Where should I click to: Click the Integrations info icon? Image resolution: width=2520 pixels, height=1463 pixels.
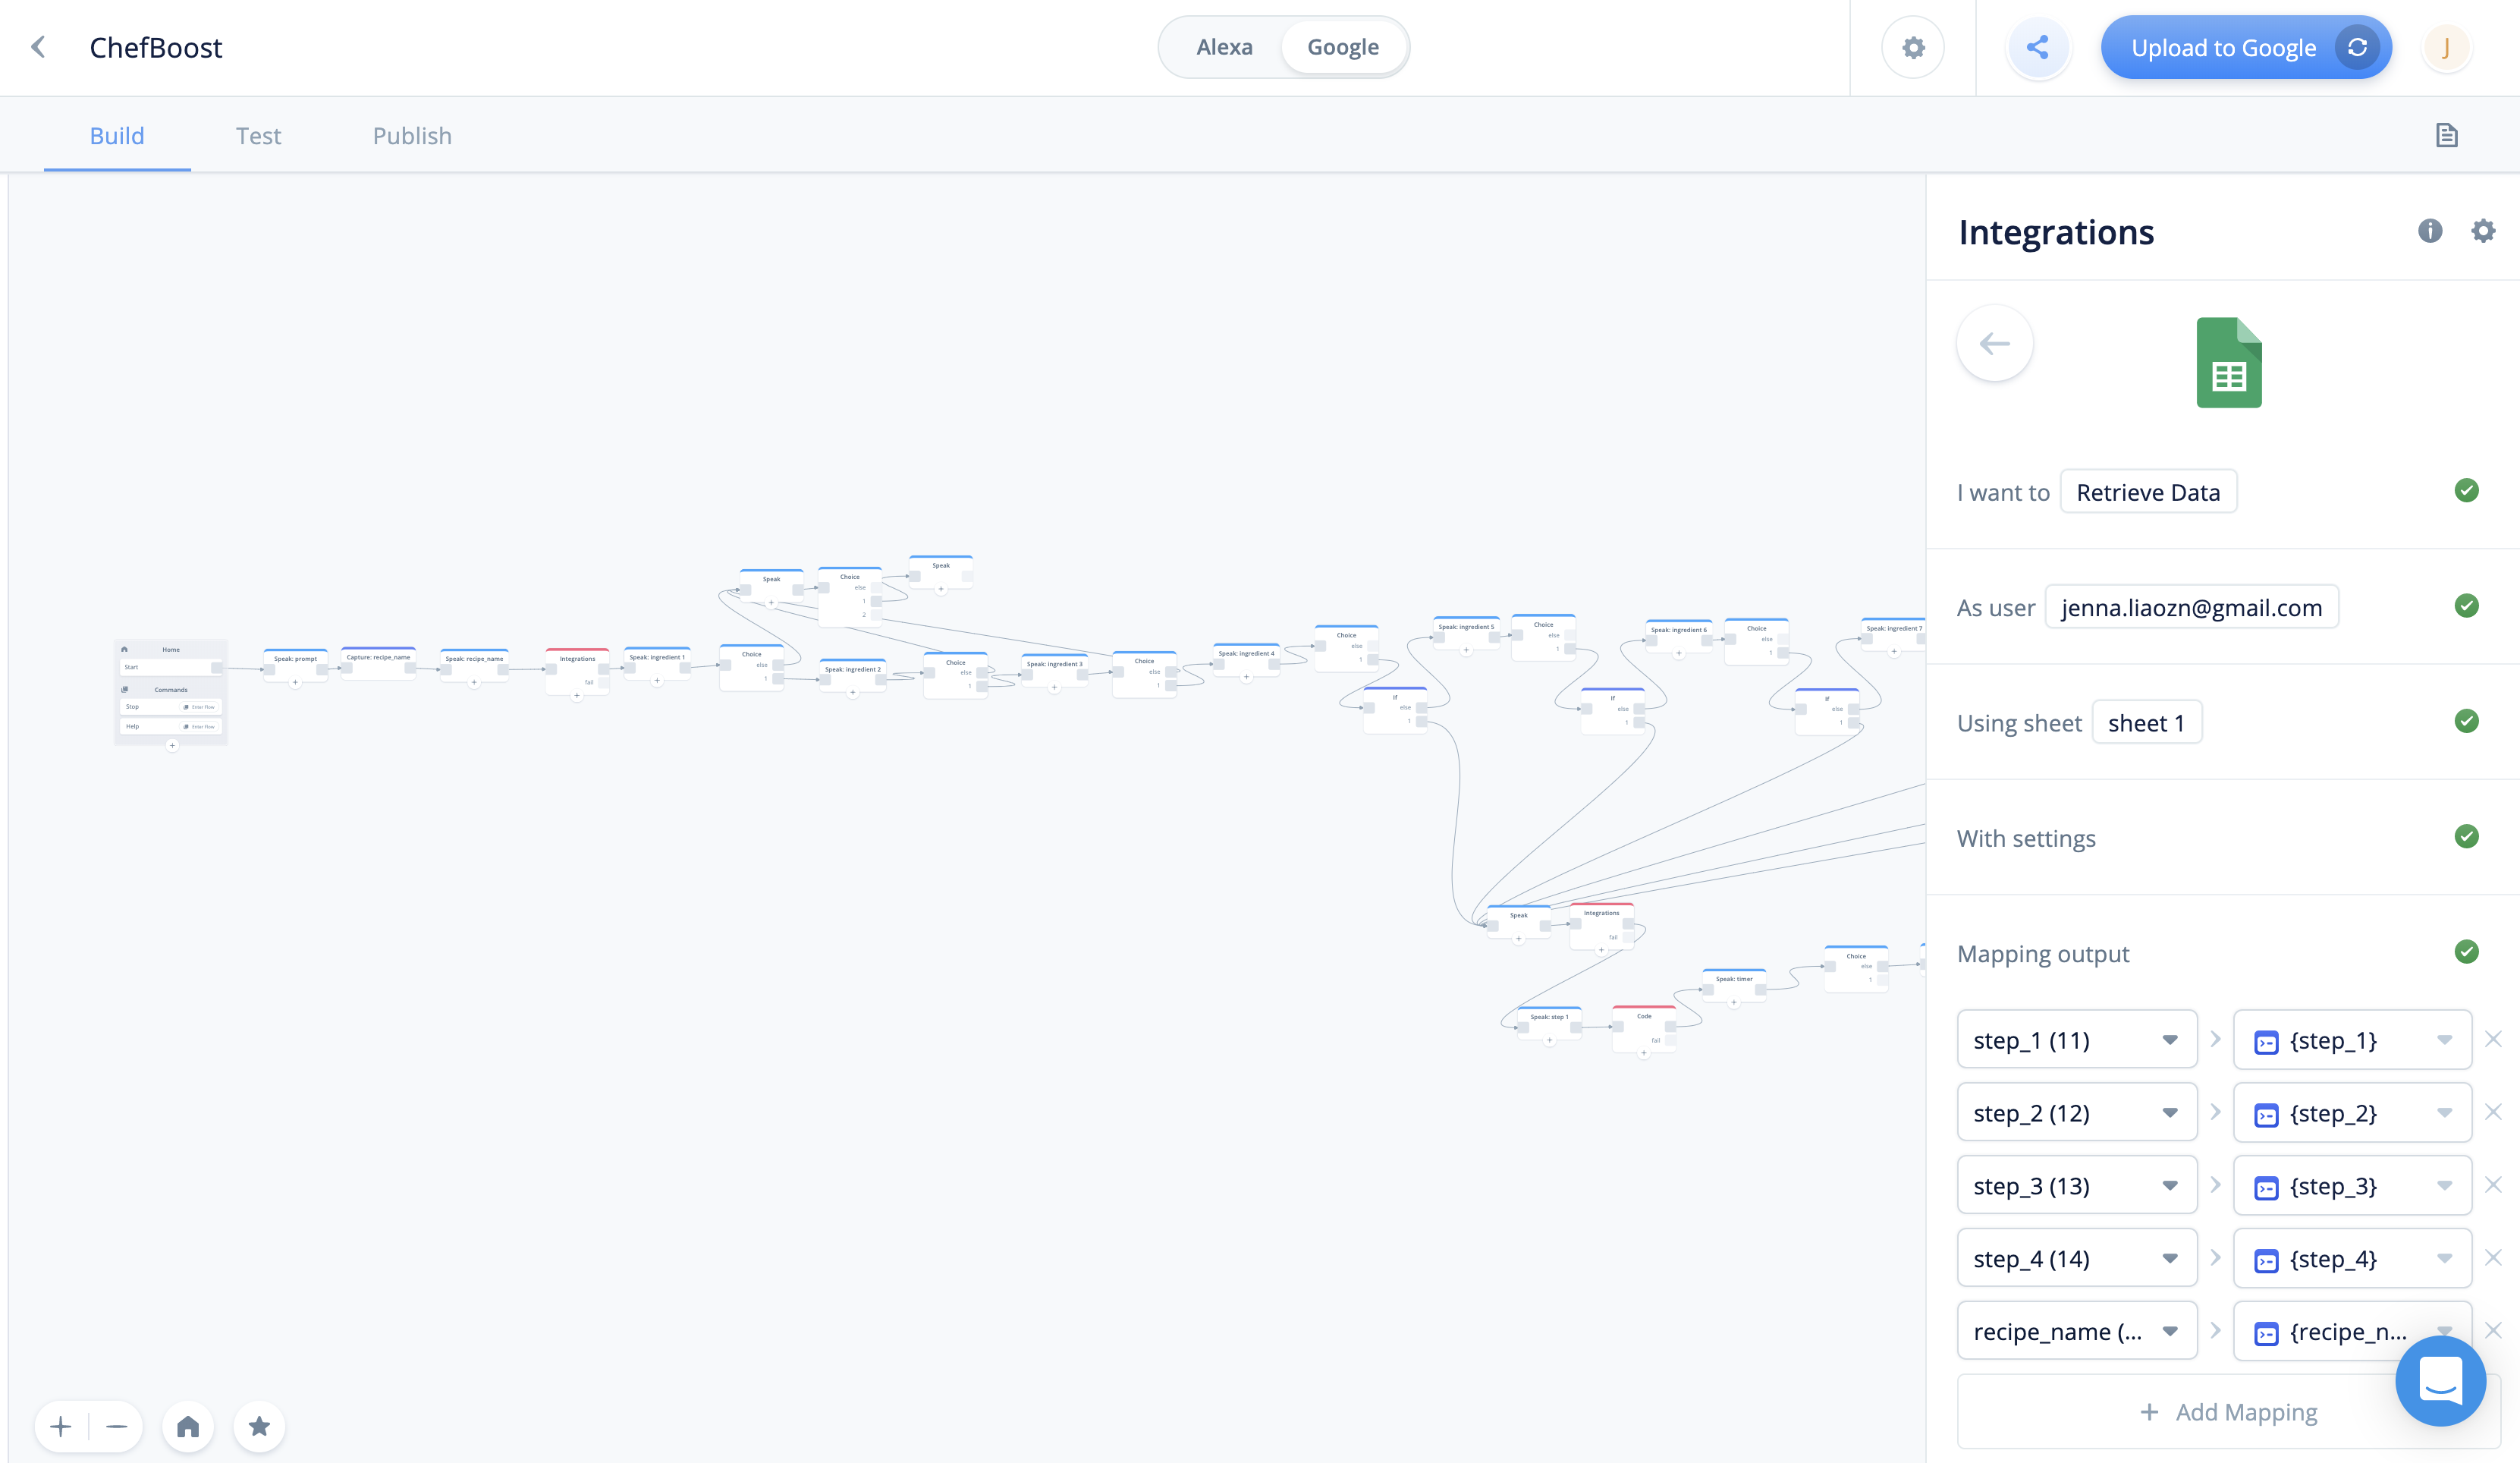pos(2430,231)
